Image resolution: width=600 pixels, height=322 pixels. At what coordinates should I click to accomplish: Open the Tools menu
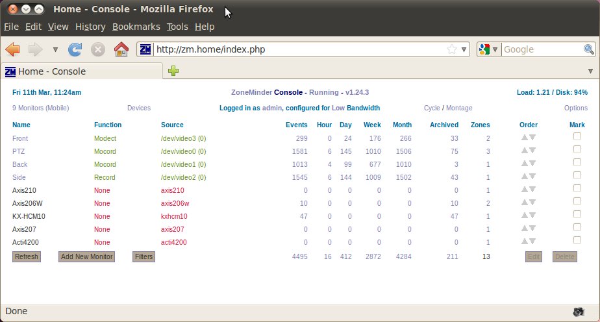point(177,27)
